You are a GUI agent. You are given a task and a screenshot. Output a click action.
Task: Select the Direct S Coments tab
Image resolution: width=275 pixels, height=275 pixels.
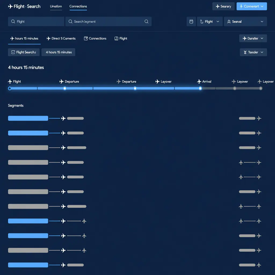[x=61, y=38]
